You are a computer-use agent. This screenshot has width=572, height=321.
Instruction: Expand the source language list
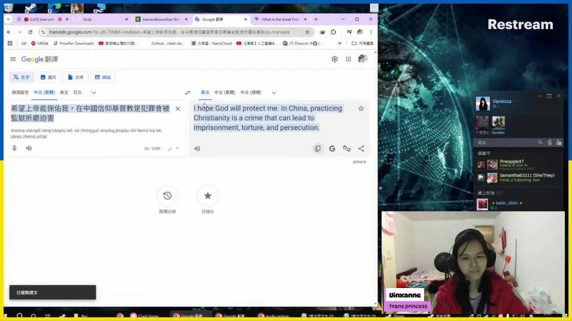[94, 93]
